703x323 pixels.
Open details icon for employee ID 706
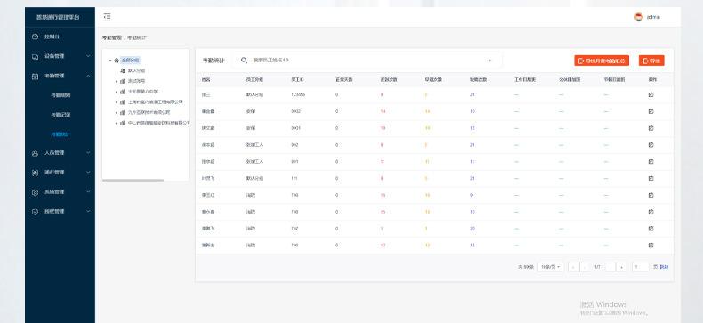pos(651,246)
